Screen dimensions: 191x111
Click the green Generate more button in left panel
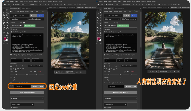point(30,26)
